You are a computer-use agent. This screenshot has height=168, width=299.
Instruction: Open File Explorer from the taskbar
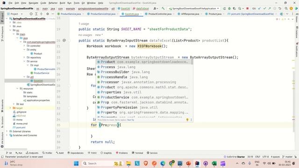pyautogui.click(x=128, y=163)
